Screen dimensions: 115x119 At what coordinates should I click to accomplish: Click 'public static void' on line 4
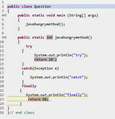pyautogui.click(x=36, y=15)
